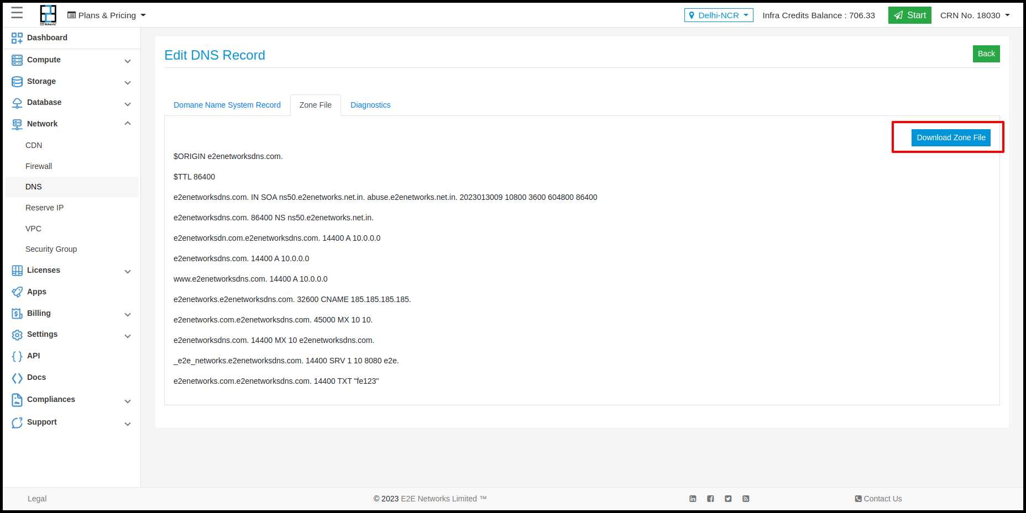1026x513 pixels.
Task: Open Firewall under Network
Action: (x=39, y=166)
